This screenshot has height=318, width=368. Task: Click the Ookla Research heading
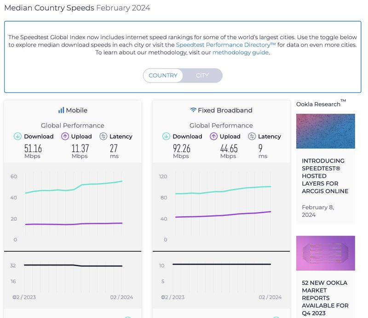(321, 104)
